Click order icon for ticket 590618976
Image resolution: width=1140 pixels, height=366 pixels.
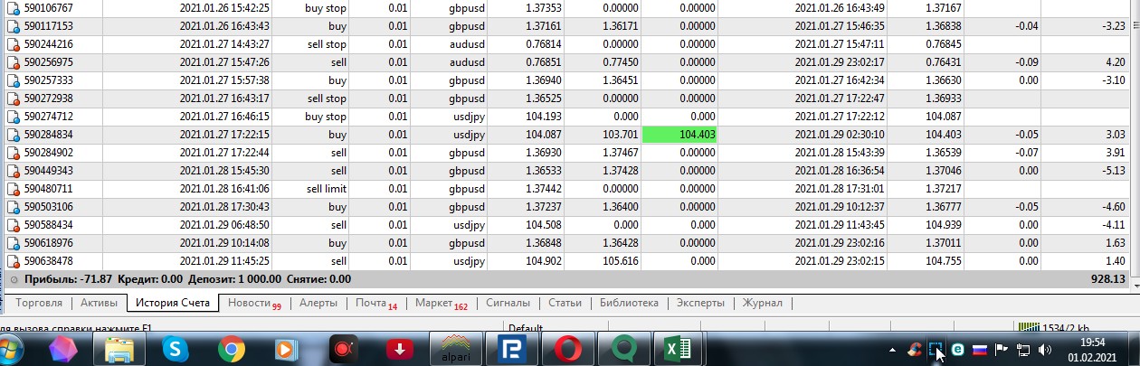[13, 243]
